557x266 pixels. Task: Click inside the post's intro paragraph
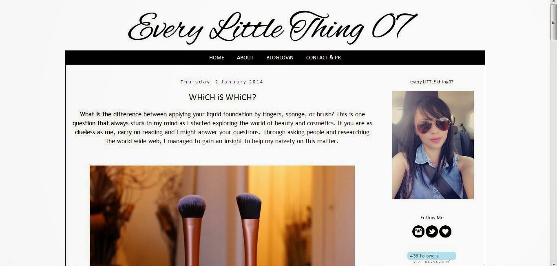222,128
